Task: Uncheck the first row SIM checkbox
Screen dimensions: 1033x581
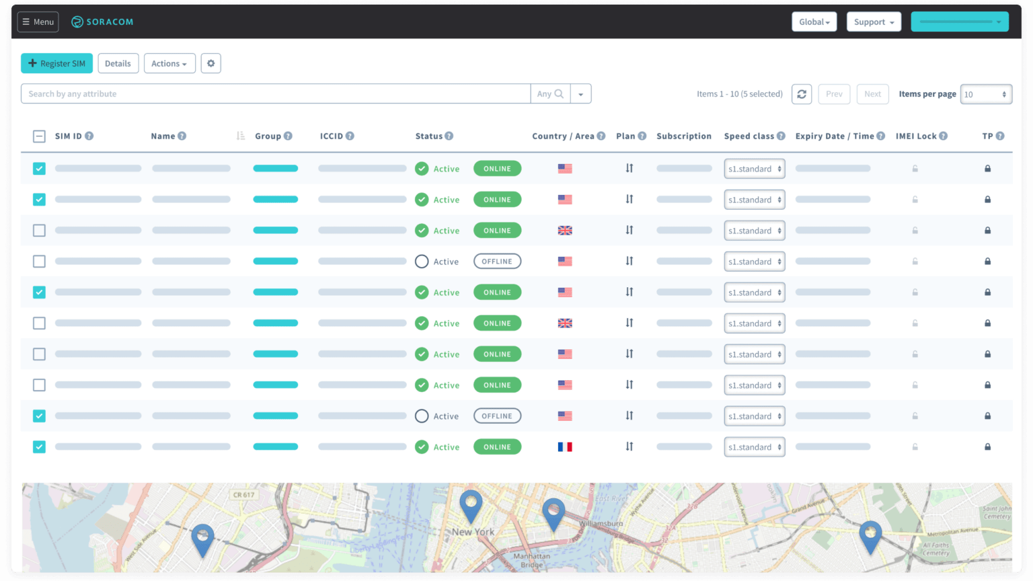Action: [x=39, y=169]
